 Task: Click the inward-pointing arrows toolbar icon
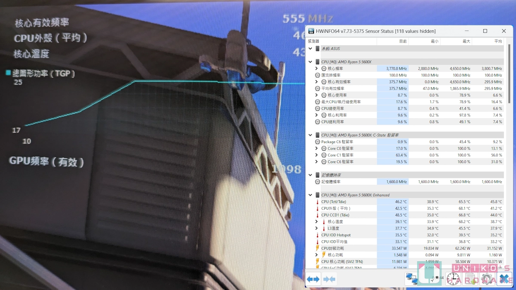click(x=329, y=279)
